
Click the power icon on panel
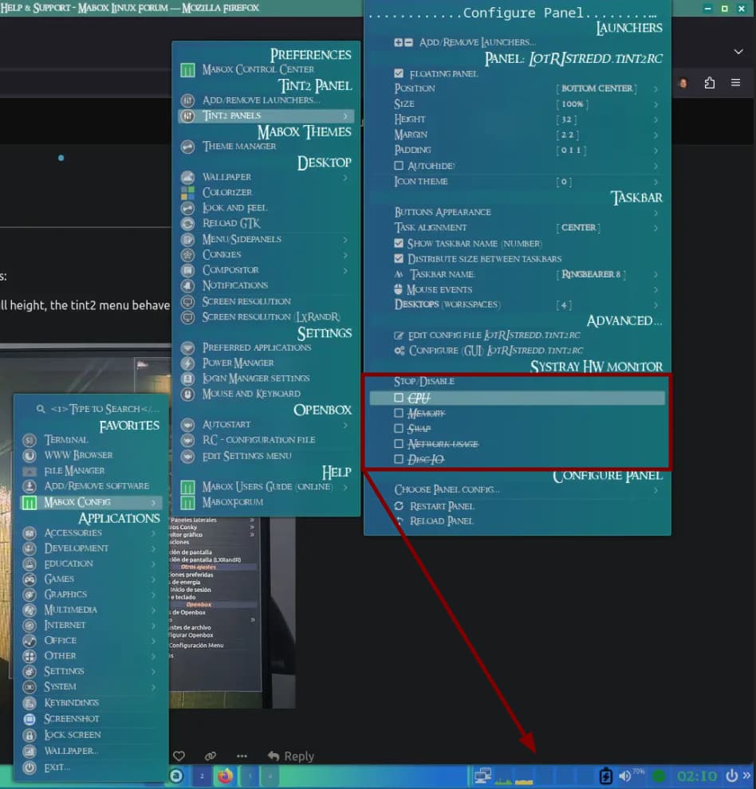point(731,775)
